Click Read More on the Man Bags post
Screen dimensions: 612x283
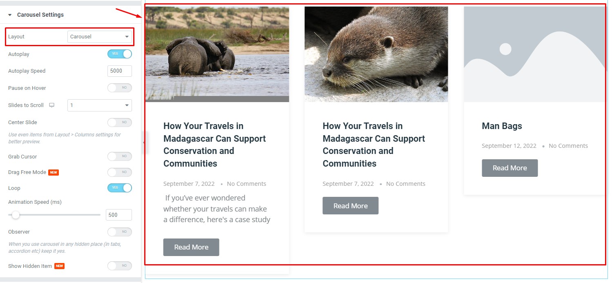pyautogui.click(x=510, y=168)
